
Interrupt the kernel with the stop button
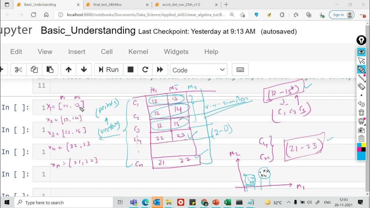pyautogui.click(x=130, y=70)
